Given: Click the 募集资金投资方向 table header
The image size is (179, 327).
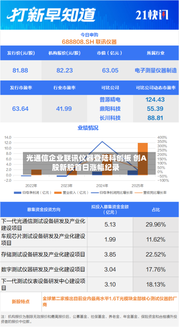Looking at the screenshot, I should tap(44, 209).
